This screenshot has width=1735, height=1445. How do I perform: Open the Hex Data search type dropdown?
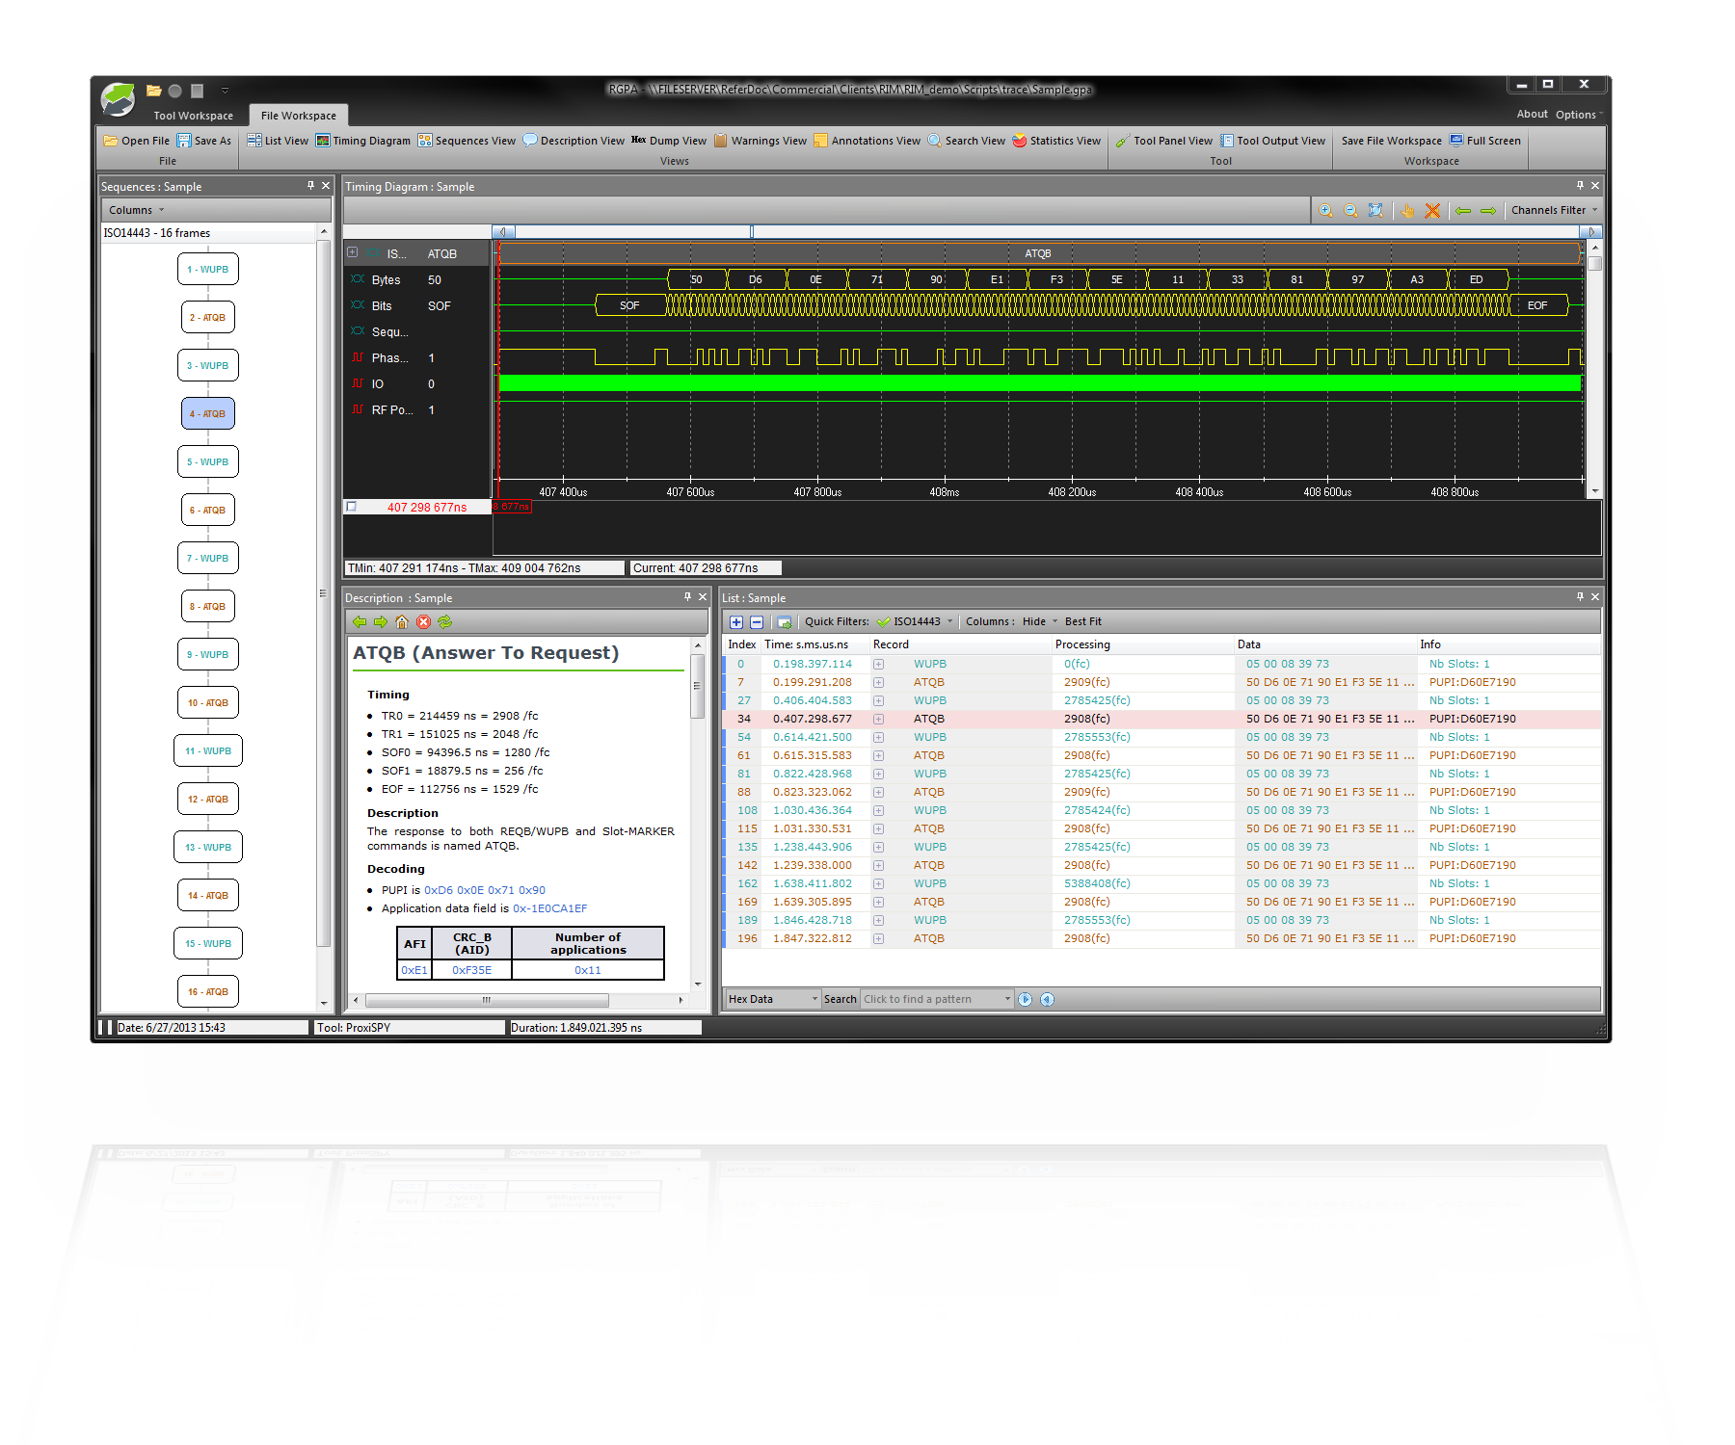tap(773, 999)
